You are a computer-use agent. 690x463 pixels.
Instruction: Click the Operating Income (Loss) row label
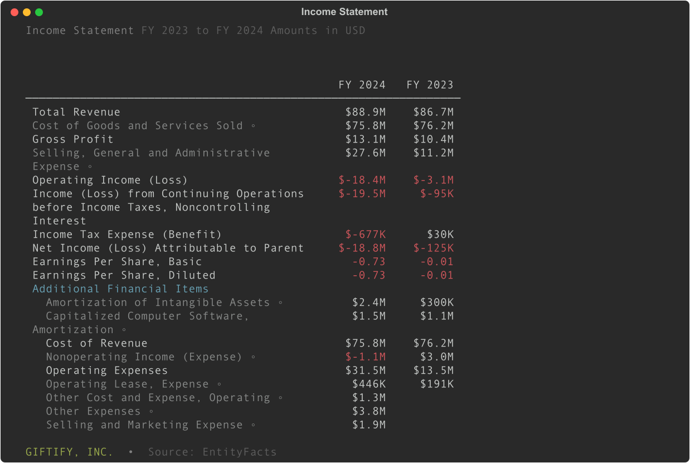[x=110, y=180]
